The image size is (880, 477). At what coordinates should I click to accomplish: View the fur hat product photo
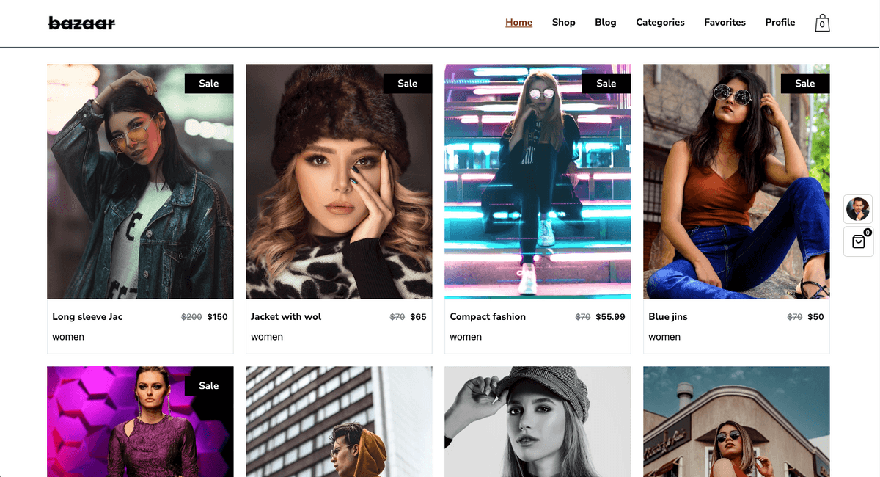[339, 191]
